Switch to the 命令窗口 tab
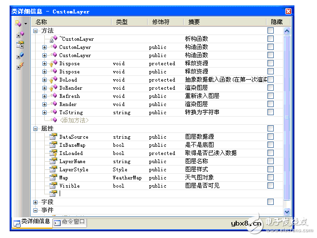Screen dimensions: 317x238 (x=70, y=222)
